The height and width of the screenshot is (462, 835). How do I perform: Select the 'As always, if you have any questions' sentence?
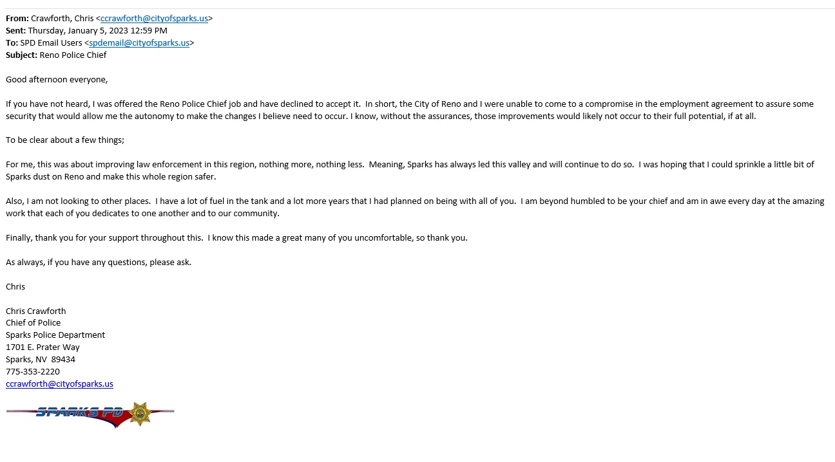(x=99, y=263)
